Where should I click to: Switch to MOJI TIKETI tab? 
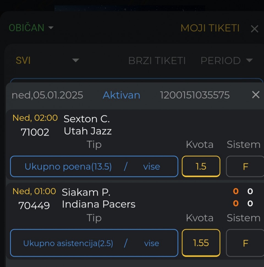pos(210,28)
